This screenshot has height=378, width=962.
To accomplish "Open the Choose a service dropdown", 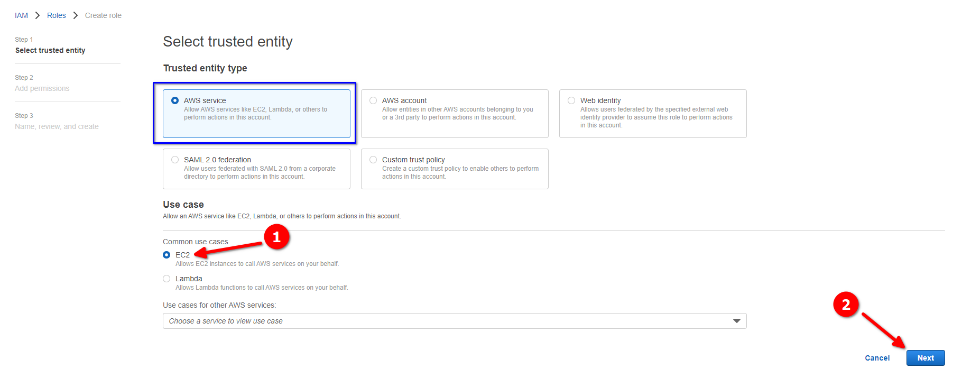I will (455, 321).
